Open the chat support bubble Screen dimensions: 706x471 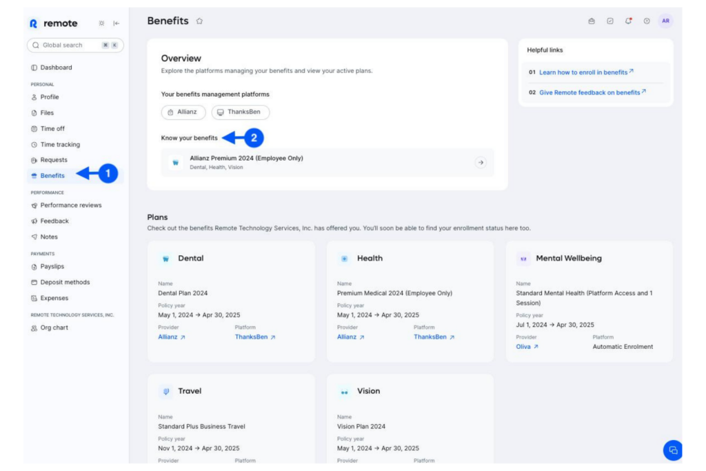[673, 450]
